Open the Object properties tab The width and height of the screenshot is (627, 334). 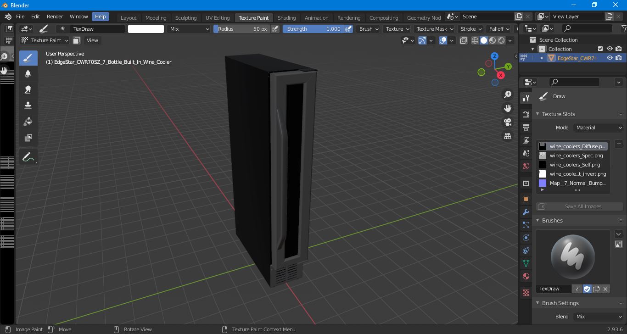(x=526, y=199)
